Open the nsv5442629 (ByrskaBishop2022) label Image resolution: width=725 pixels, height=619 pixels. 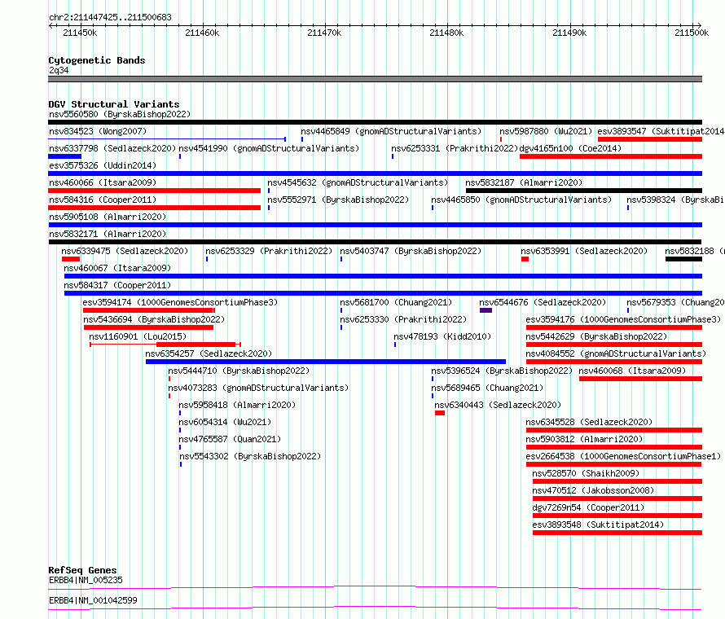coord(596,336)
